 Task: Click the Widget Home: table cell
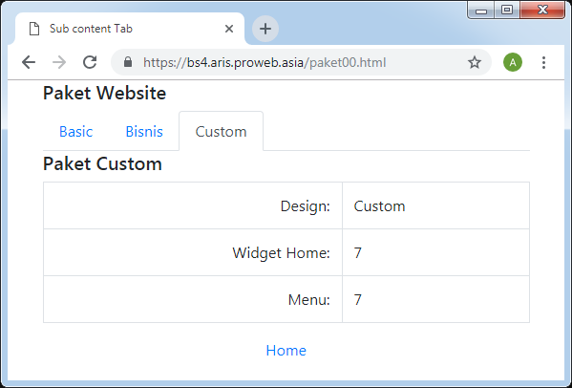(x=193, y=252)
